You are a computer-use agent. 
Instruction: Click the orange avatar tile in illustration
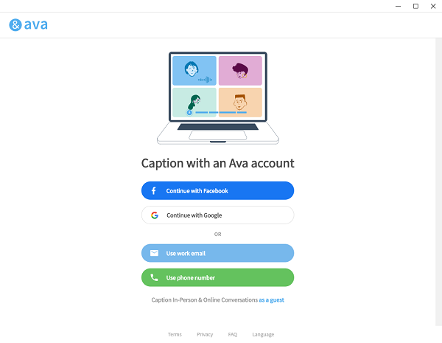240,103
